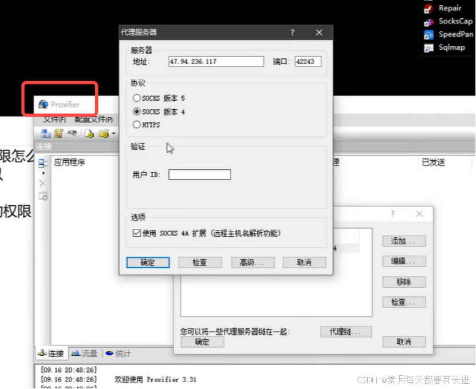
Task: Select HTTPS protocol radio button
Action: (x=136, y=125)
